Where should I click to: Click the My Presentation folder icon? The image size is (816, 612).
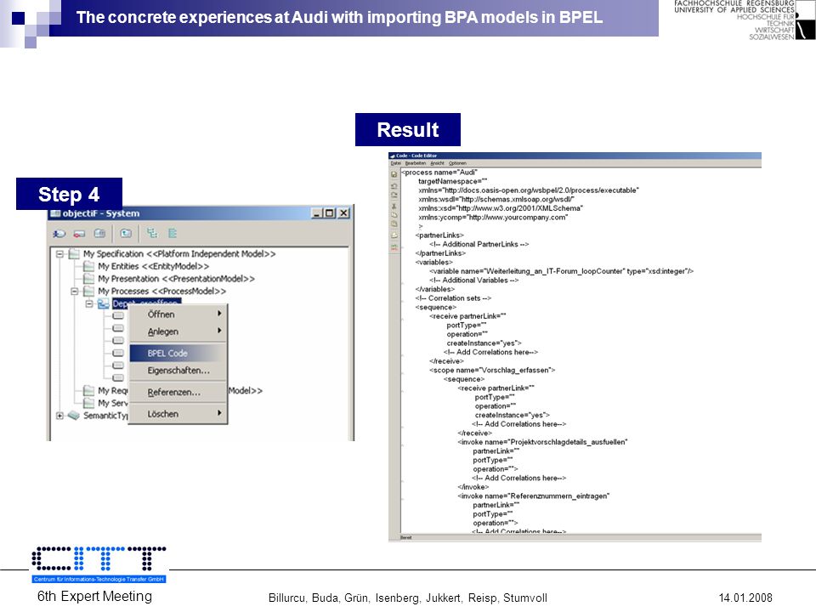[x=89, y=279]
